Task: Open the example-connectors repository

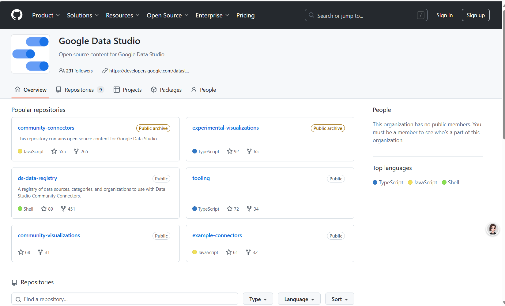Action: coord(217,235)
